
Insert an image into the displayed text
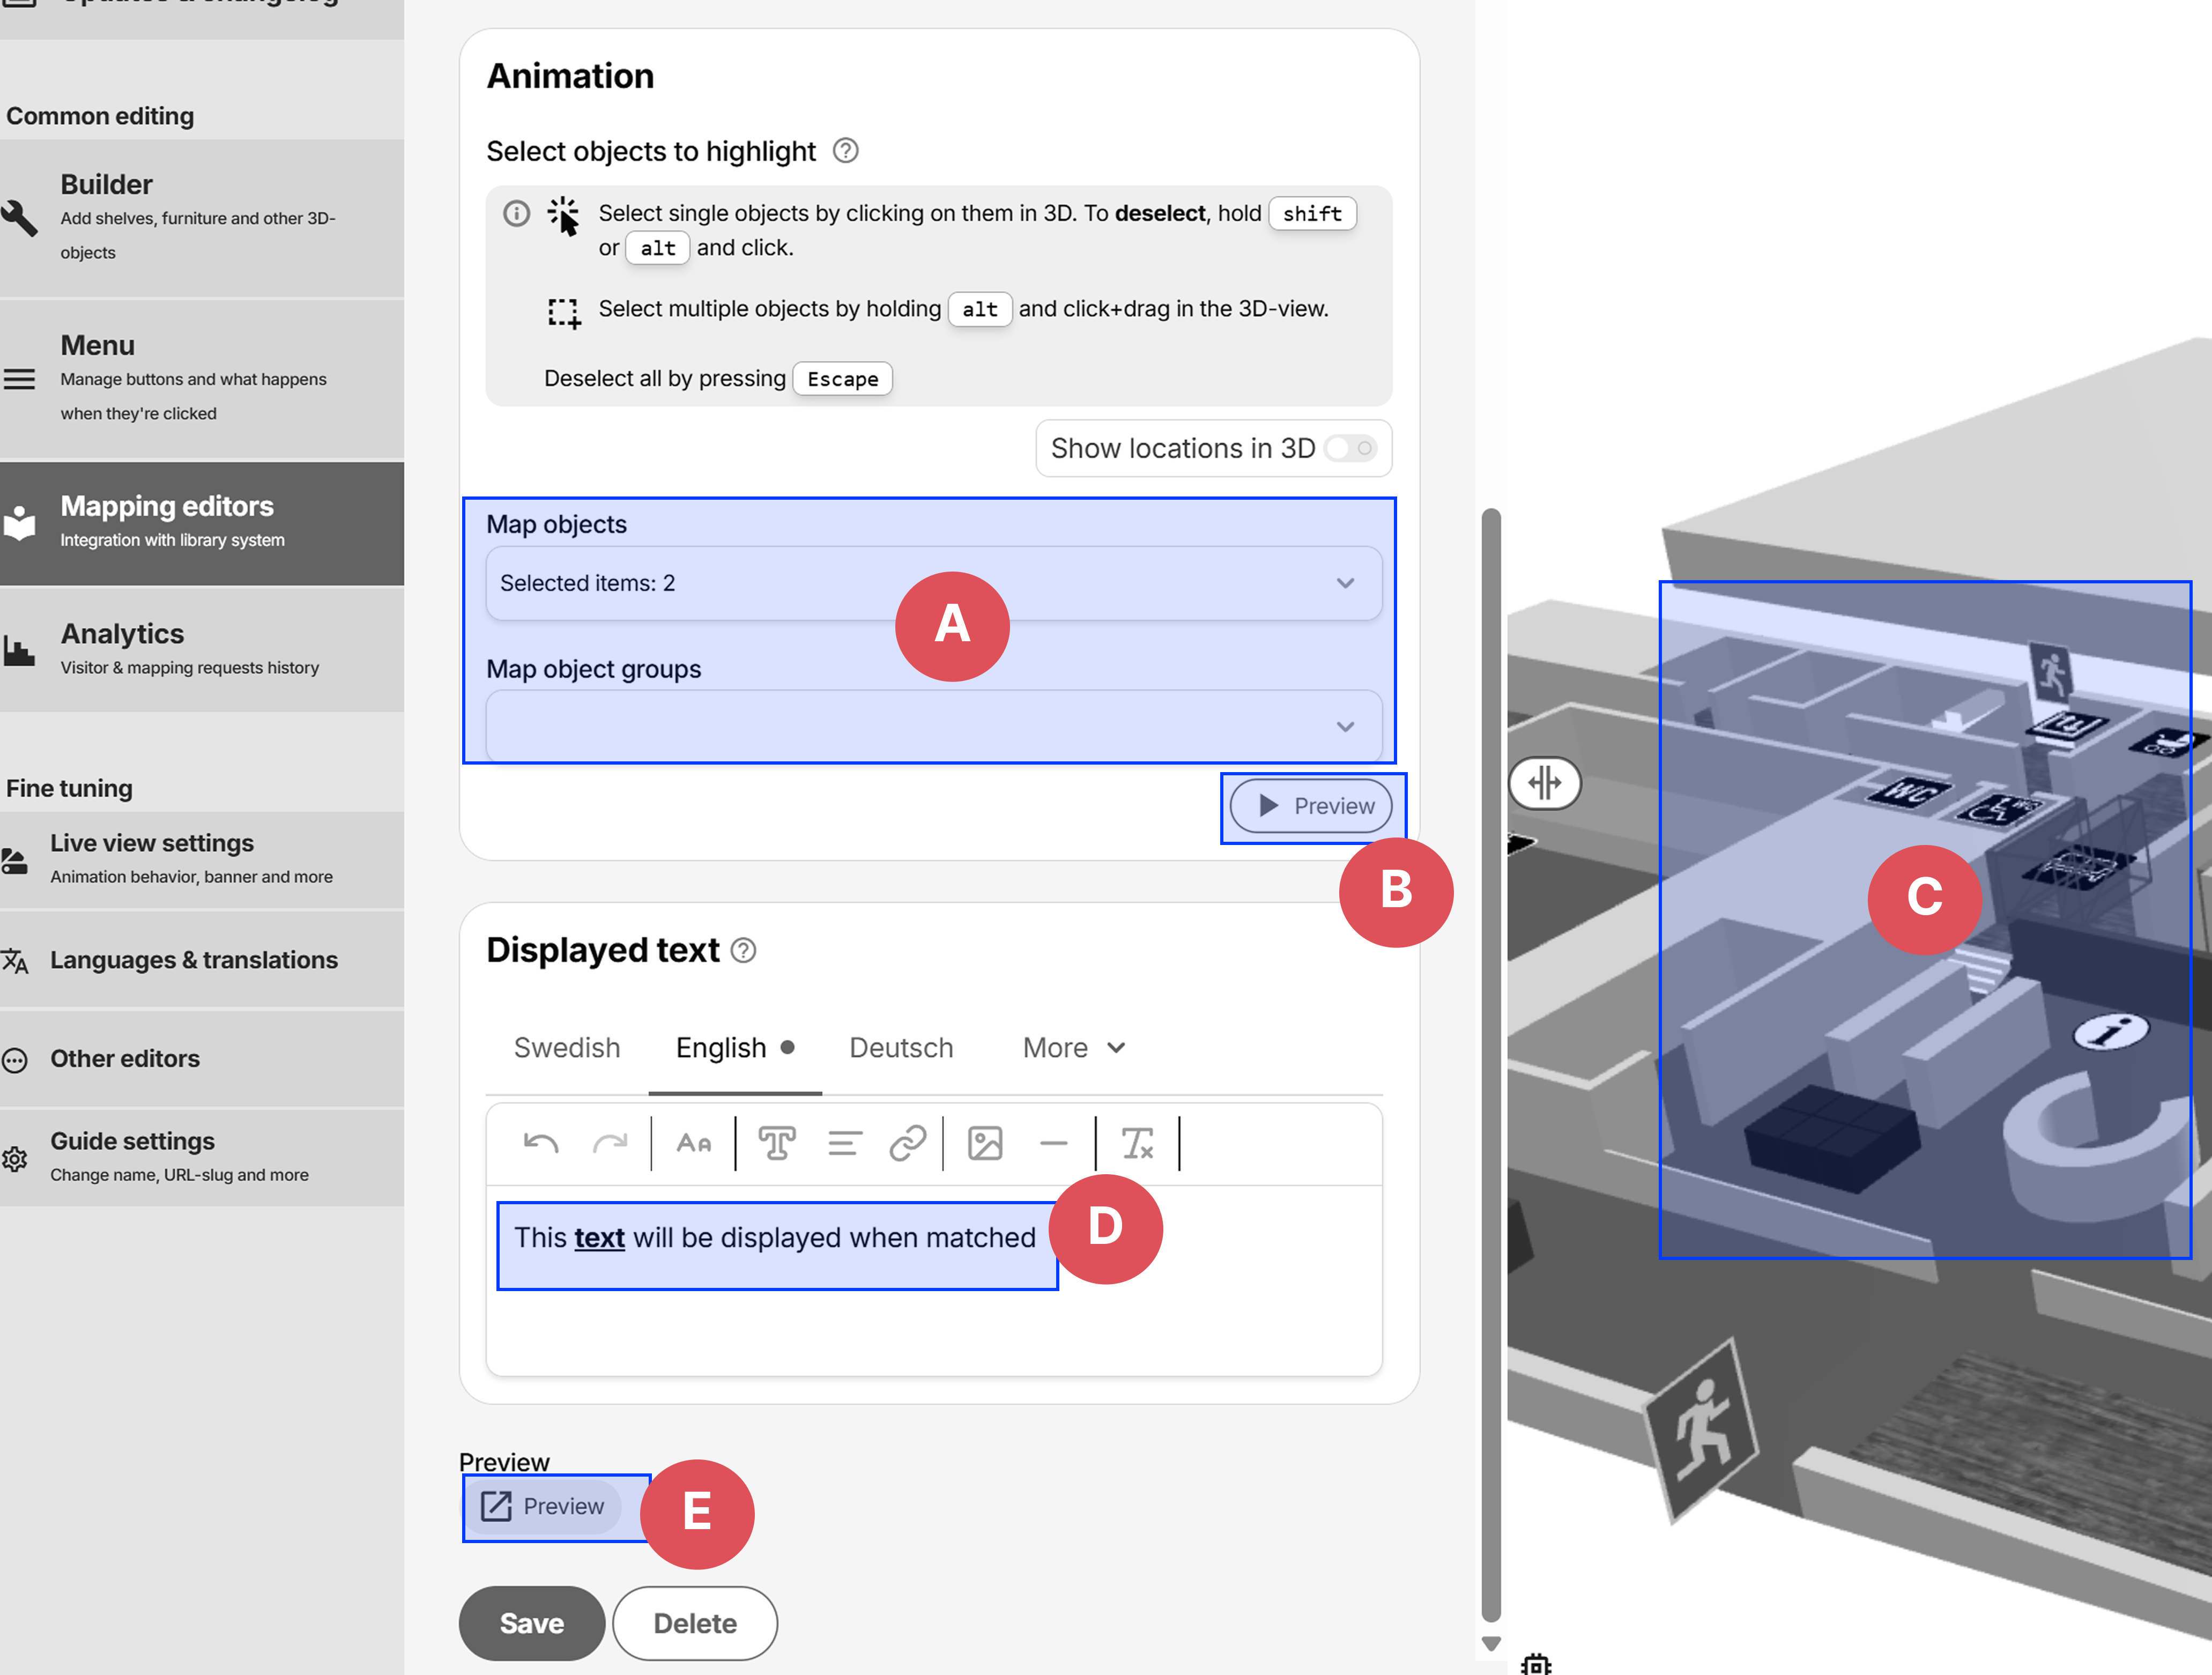coord(984,1143)
